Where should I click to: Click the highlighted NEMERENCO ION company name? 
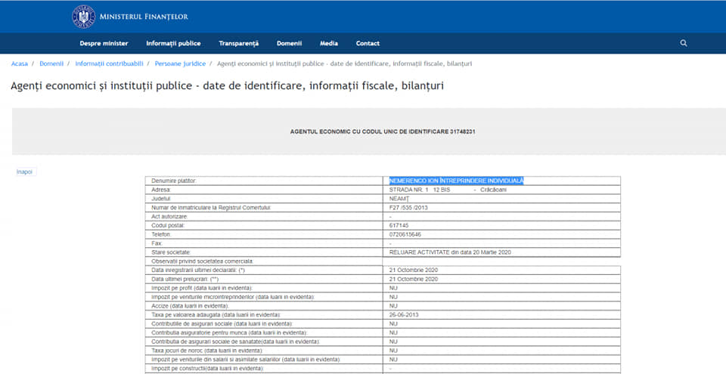[456, 181]
